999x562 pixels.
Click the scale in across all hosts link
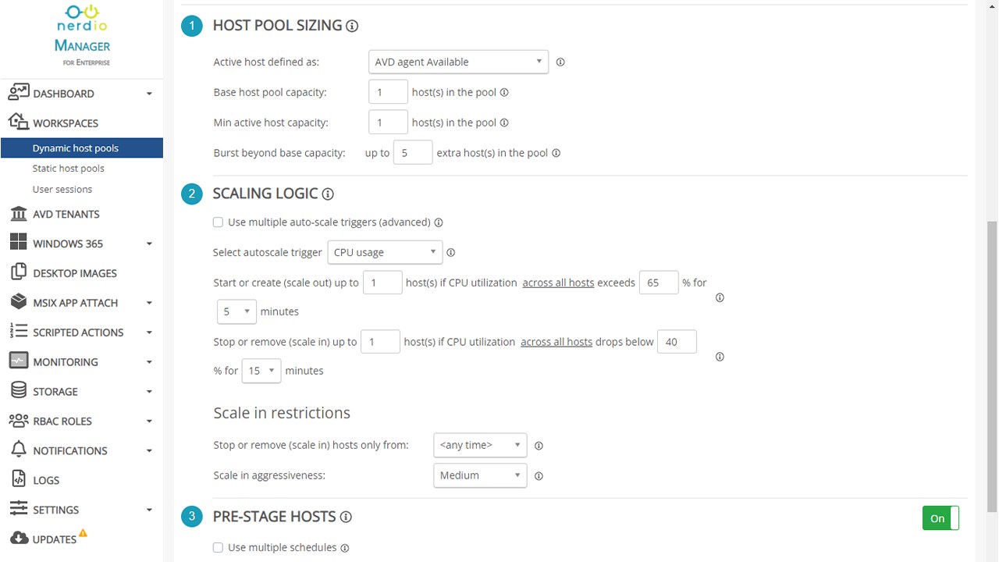tap(556, 342)
